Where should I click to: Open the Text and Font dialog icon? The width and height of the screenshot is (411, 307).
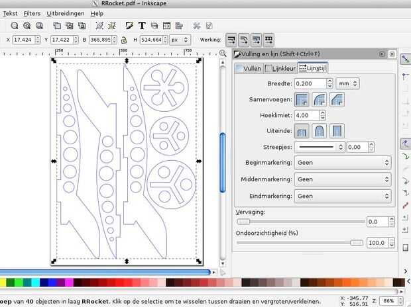141,26
